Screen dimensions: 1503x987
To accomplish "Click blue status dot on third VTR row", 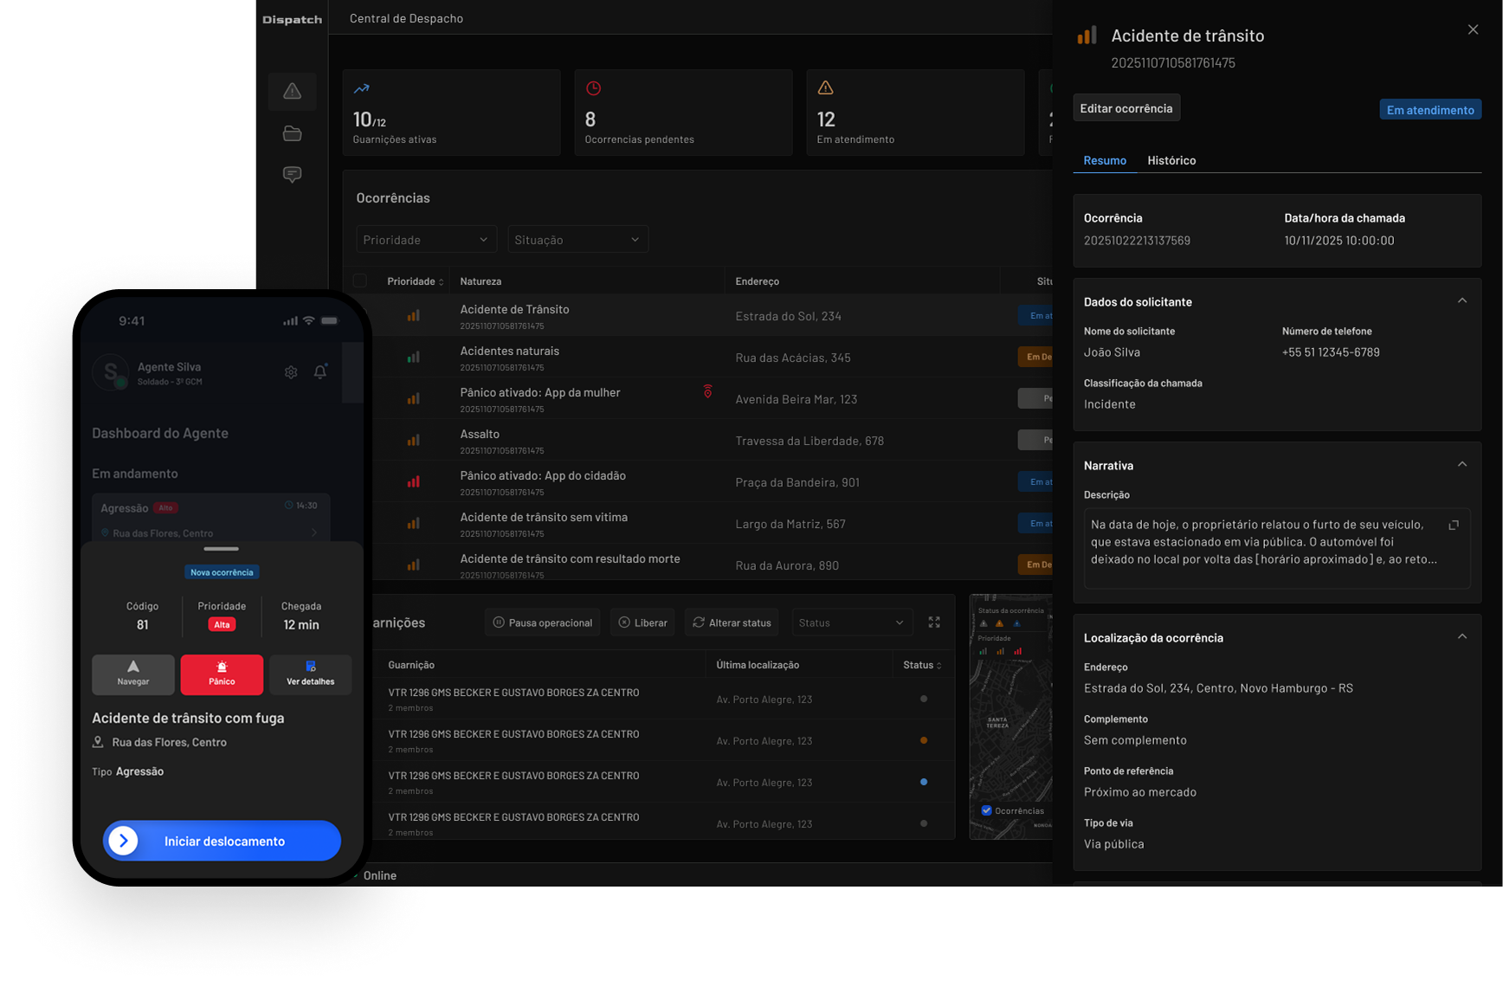I will point(924,782).
